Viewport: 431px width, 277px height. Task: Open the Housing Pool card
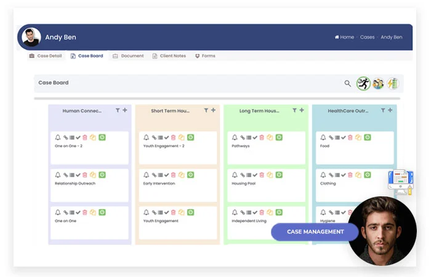(x=267, y=185)
